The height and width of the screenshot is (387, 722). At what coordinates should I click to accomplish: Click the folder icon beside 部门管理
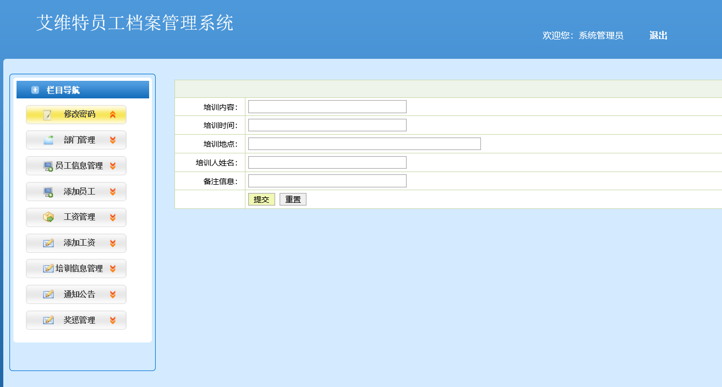pyautogui.click(x=48, y=140)
